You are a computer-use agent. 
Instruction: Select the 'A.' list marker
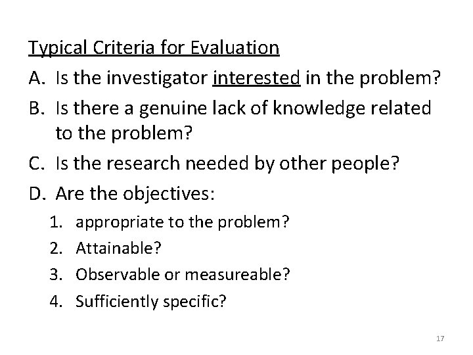pos(37,80)
